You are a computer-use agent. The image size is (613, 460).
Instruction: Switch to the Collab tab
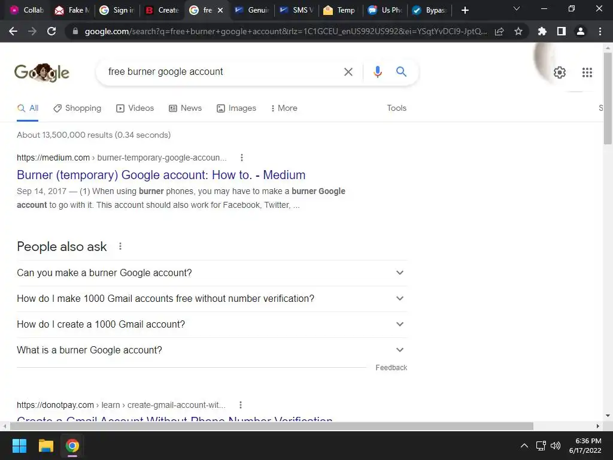click(26, 10)
